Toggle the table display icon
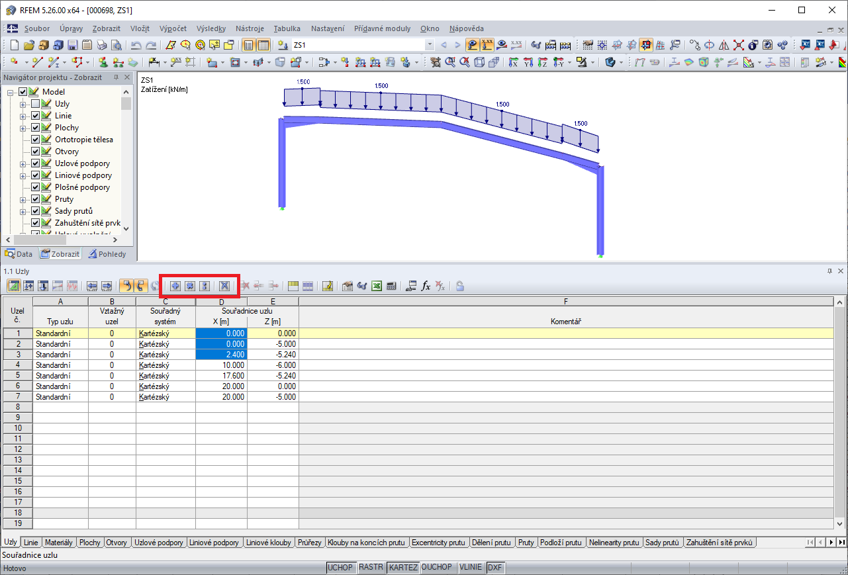Viewport: 848px width, 575px height. pyautogui.click(x=263, y=46)
